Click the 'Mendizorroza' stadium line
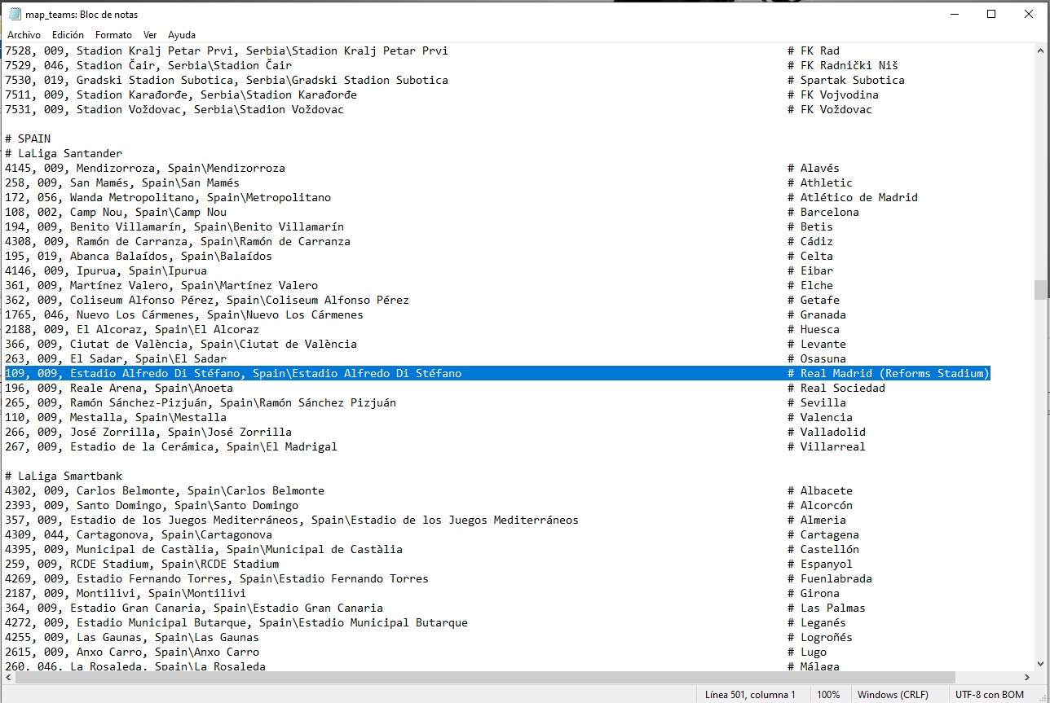 pyautogui.click(x=145, y=168)
